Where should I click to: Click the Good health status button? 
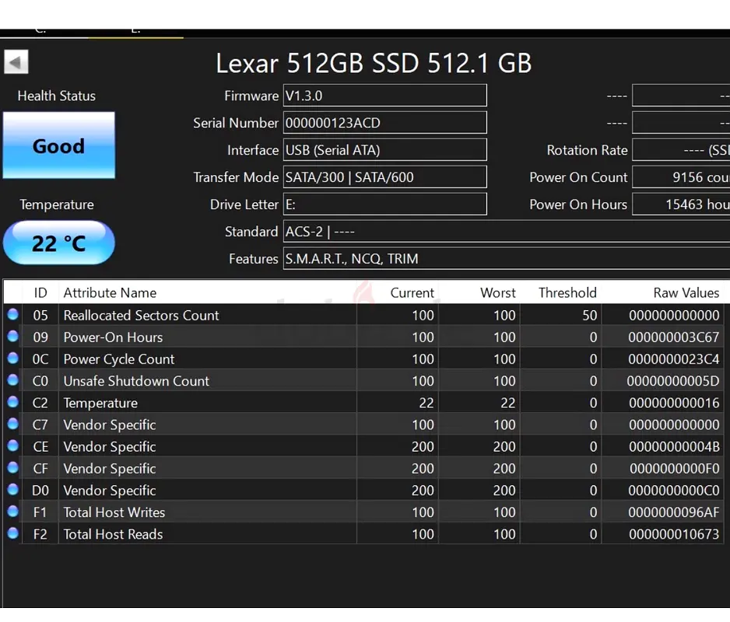click(59, 145)
